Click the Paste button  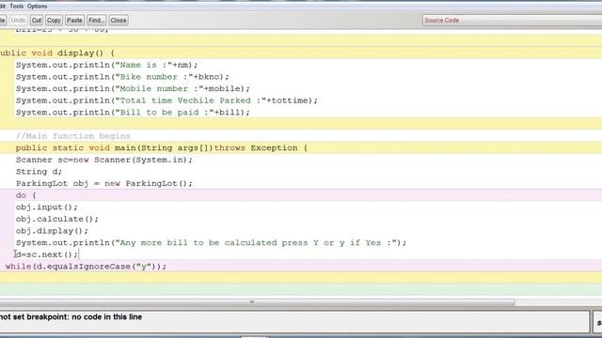(x=74, y=21)
